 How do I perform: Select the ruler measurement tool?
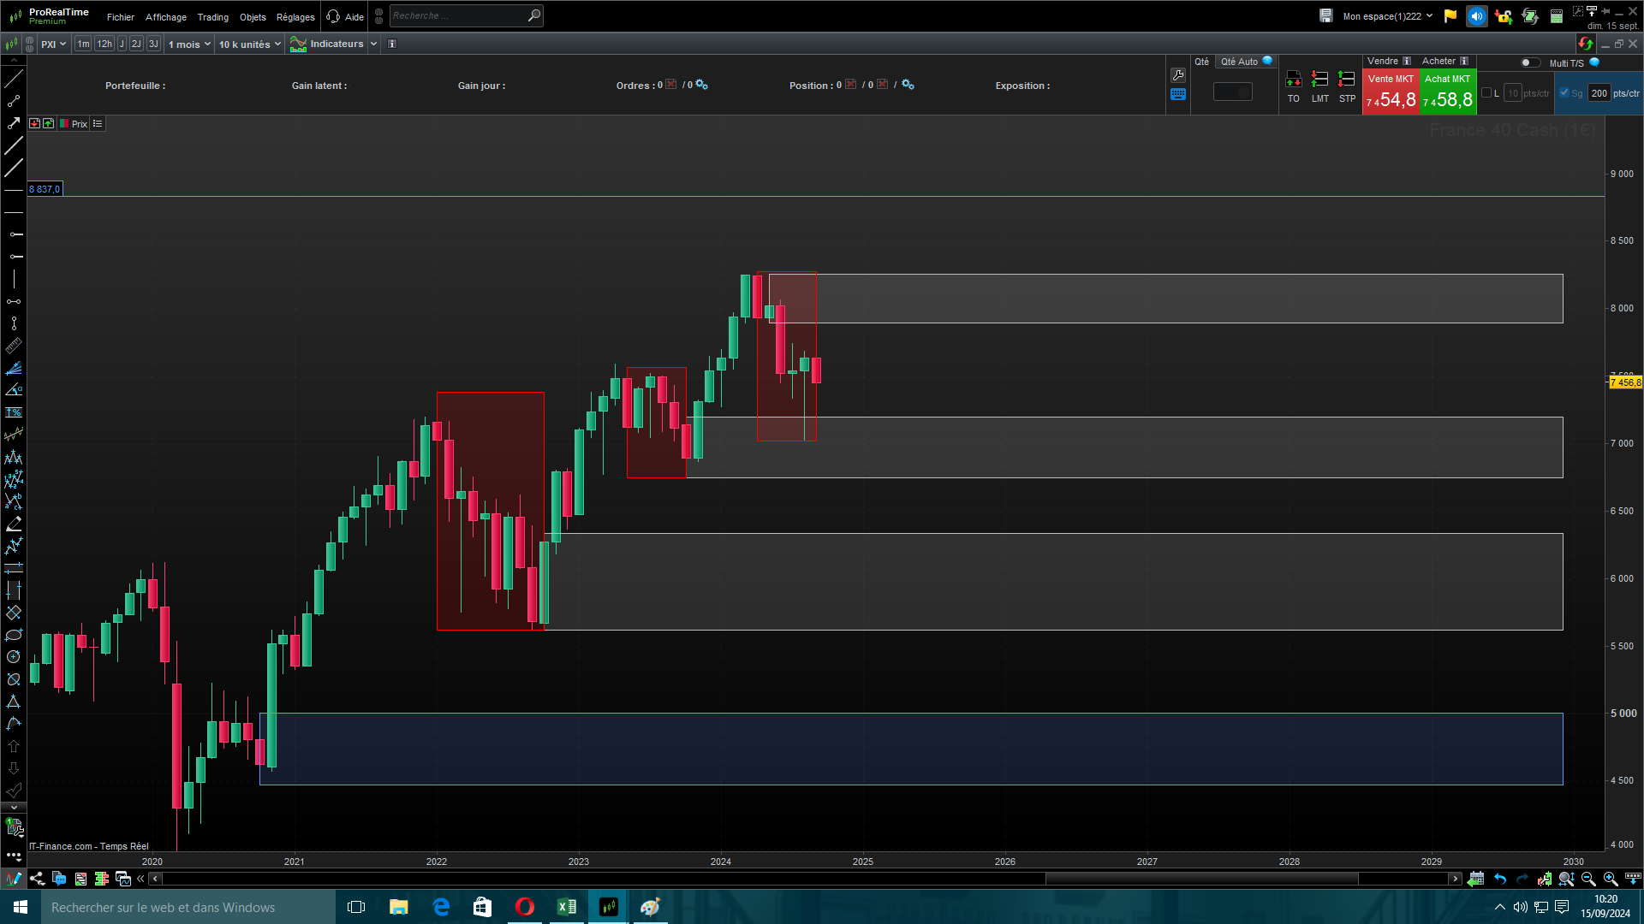point(14,346)
